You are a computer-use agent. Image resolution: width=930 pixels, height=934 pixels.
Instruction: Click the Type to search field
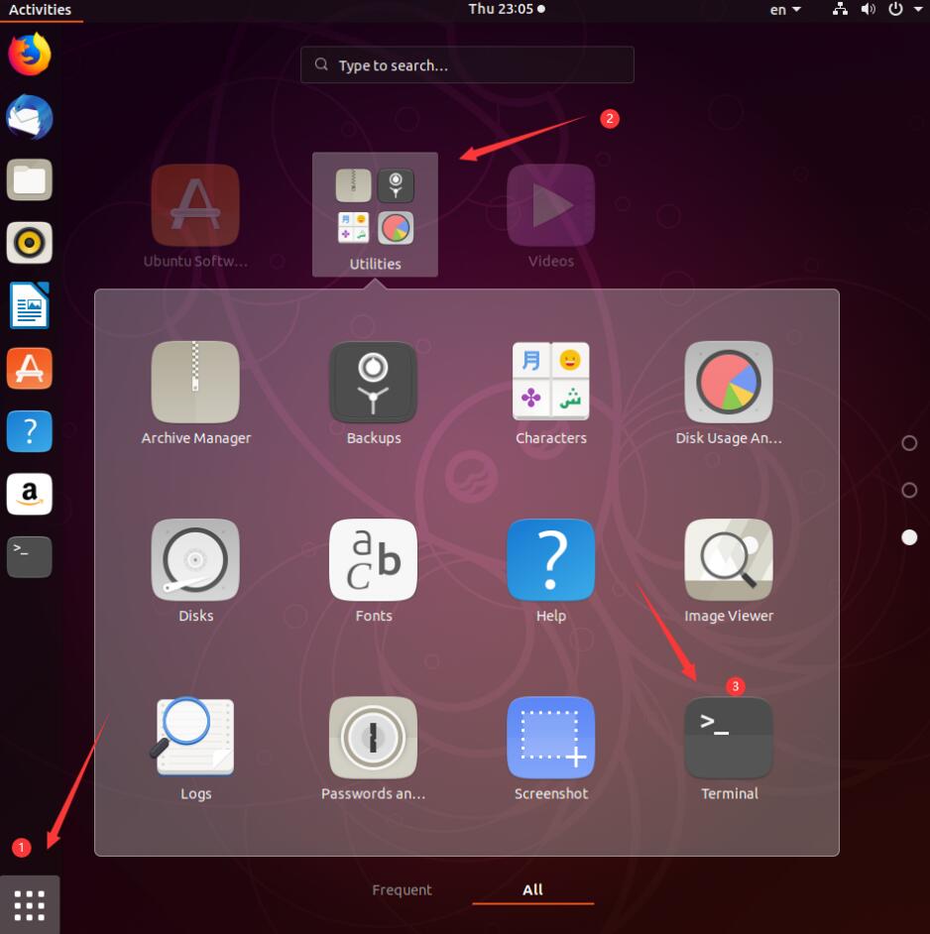[467, 65]
